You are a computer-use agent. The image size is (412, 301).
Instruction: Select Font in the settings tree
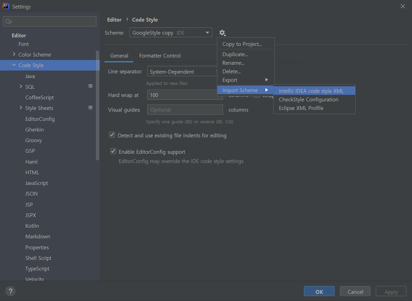(x=24, y=44)
